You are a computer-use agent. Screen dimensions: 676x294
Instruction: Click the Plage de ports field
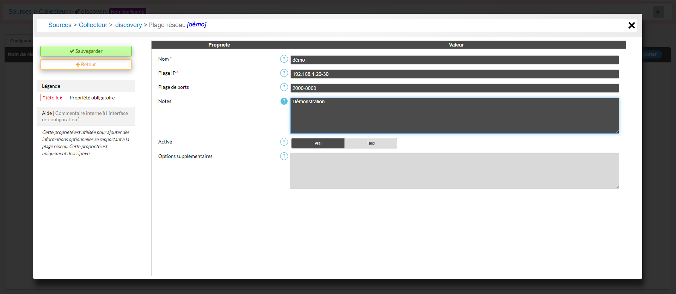(x=454, y=88)
